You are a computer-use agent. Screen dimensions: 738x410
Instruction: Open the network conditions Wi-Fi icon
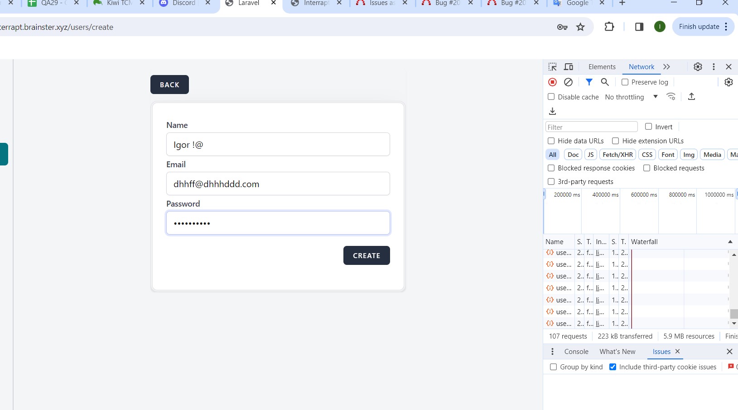(x=671, y=97)
